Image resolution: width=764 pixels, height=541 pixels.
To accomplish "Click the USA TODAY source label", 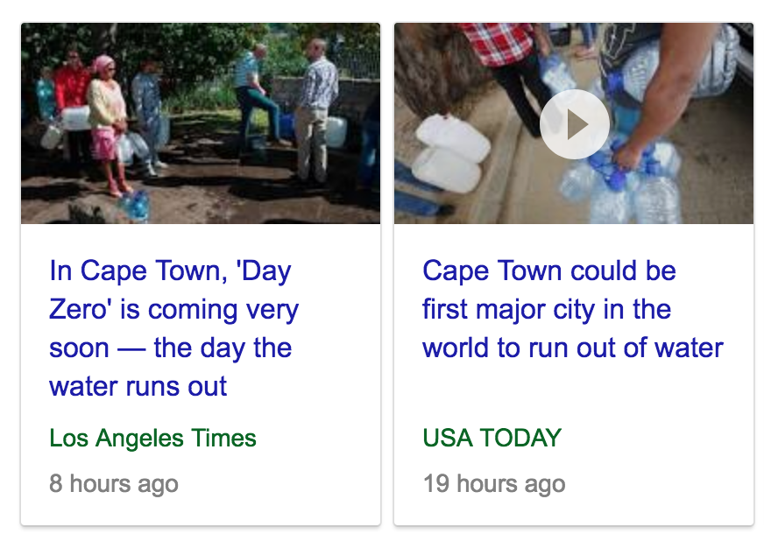I will (x=492, y=438).
